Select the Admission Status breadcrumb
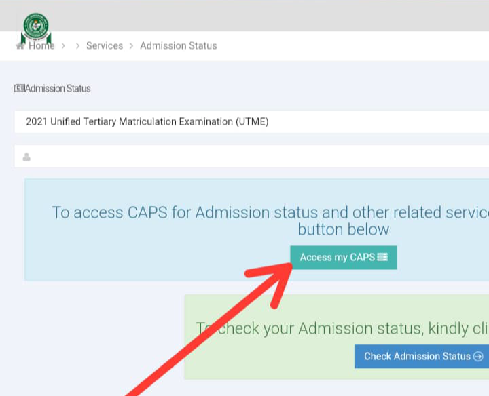This screenshot has height=396, width=489. click(x=179, y=45)
